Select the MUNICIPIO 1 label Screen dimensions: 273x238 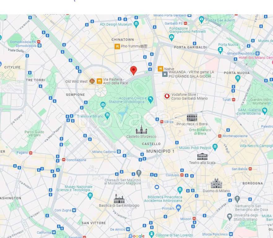pos(160,151)
